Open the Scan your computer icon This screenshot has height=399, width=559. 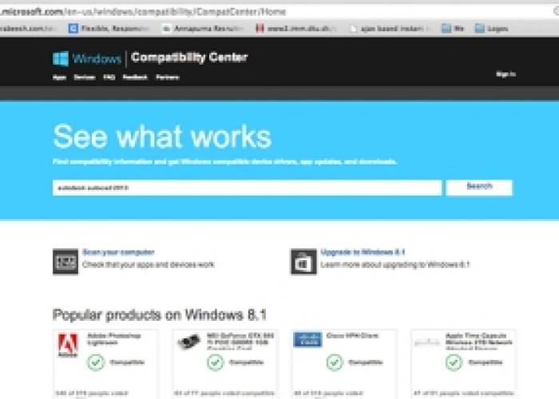point(65,262)
